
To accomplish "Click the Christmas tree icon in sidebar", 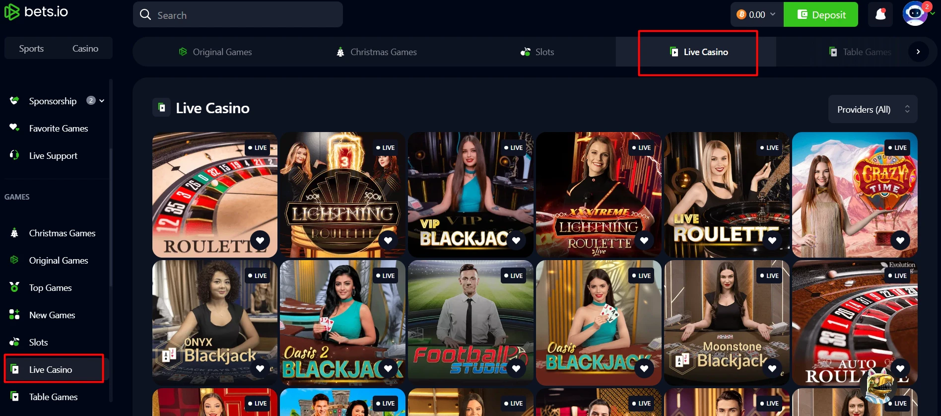I will click(x=14, y=233).
